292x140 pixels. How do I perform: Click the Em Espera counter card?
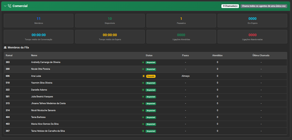click(x=252, y=21)
